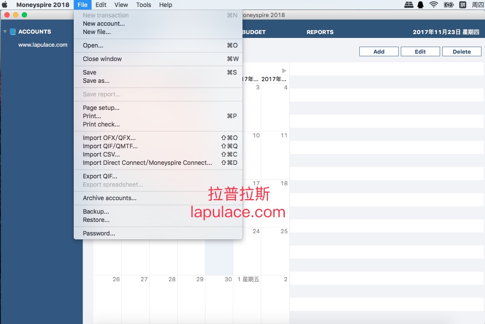The image size is (485, 324).
Task: Close the File menu
Action: click(x=82, y=5)
